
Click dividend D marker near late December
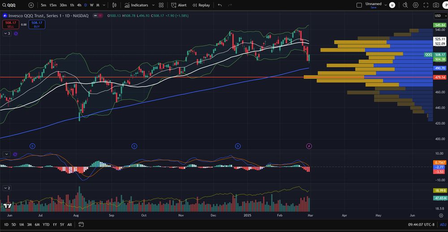[238, 146]
